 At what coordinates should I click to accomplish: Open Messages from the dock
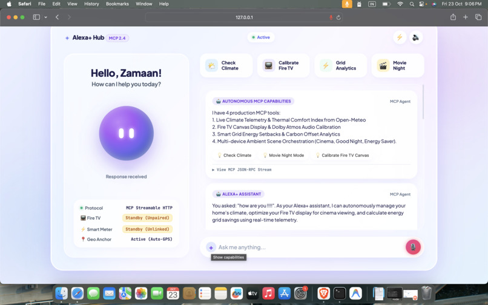(93, 293)
